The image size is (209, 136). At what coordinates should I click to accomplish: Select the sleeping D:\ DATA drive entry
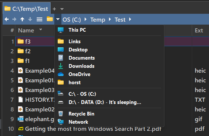tap(109, 102)
